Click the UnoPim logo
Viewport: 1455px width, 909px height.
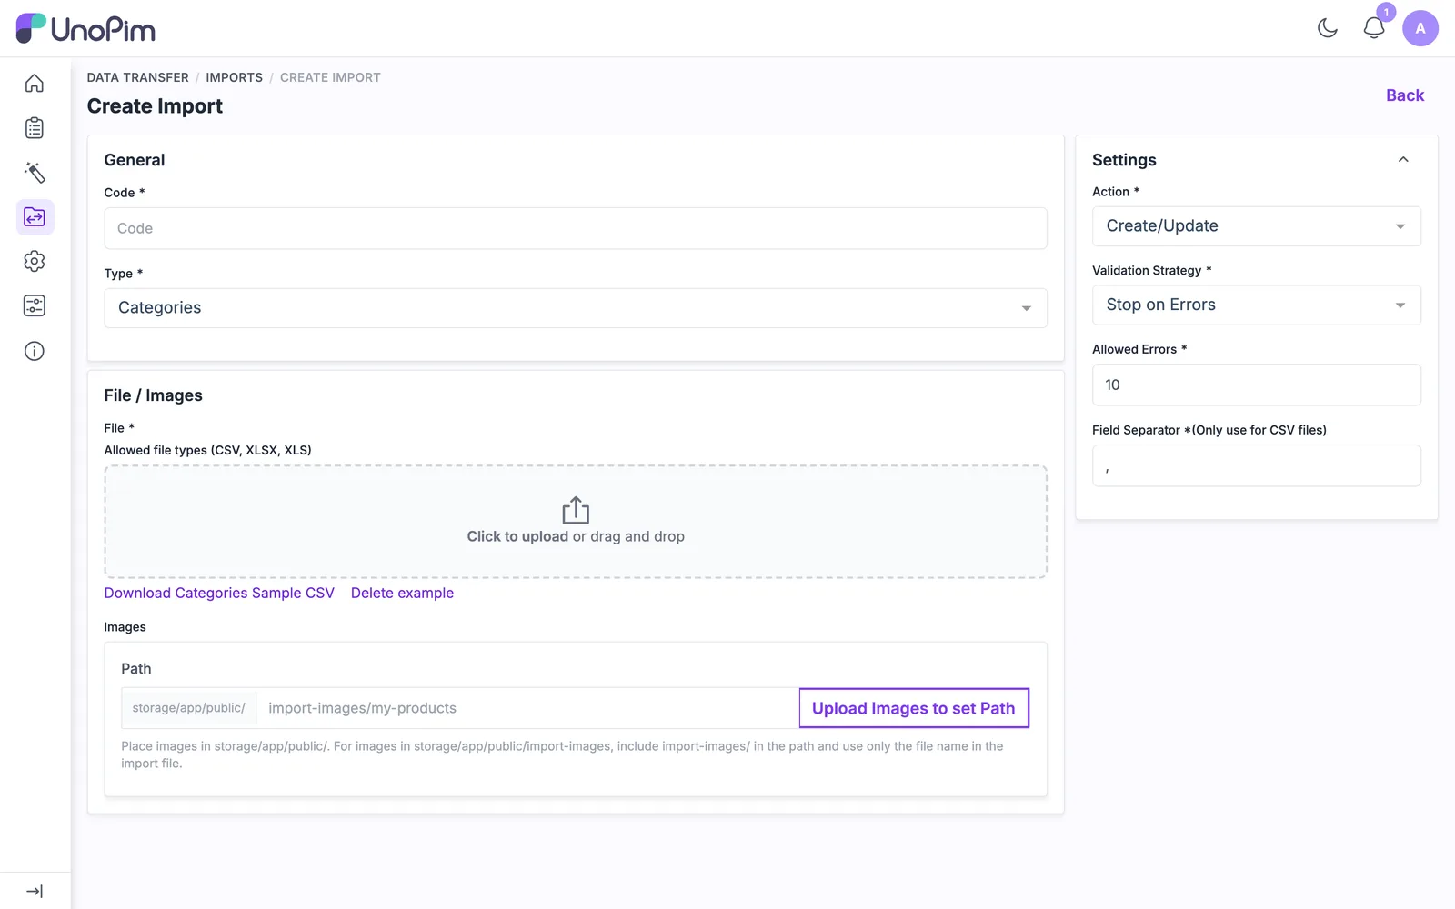point(85,28)
